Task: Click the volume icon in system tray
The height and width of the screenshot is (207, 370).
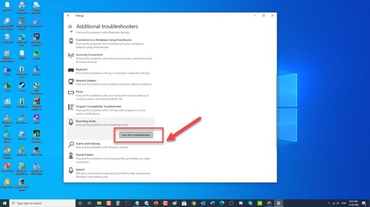Action: (338, 203)
